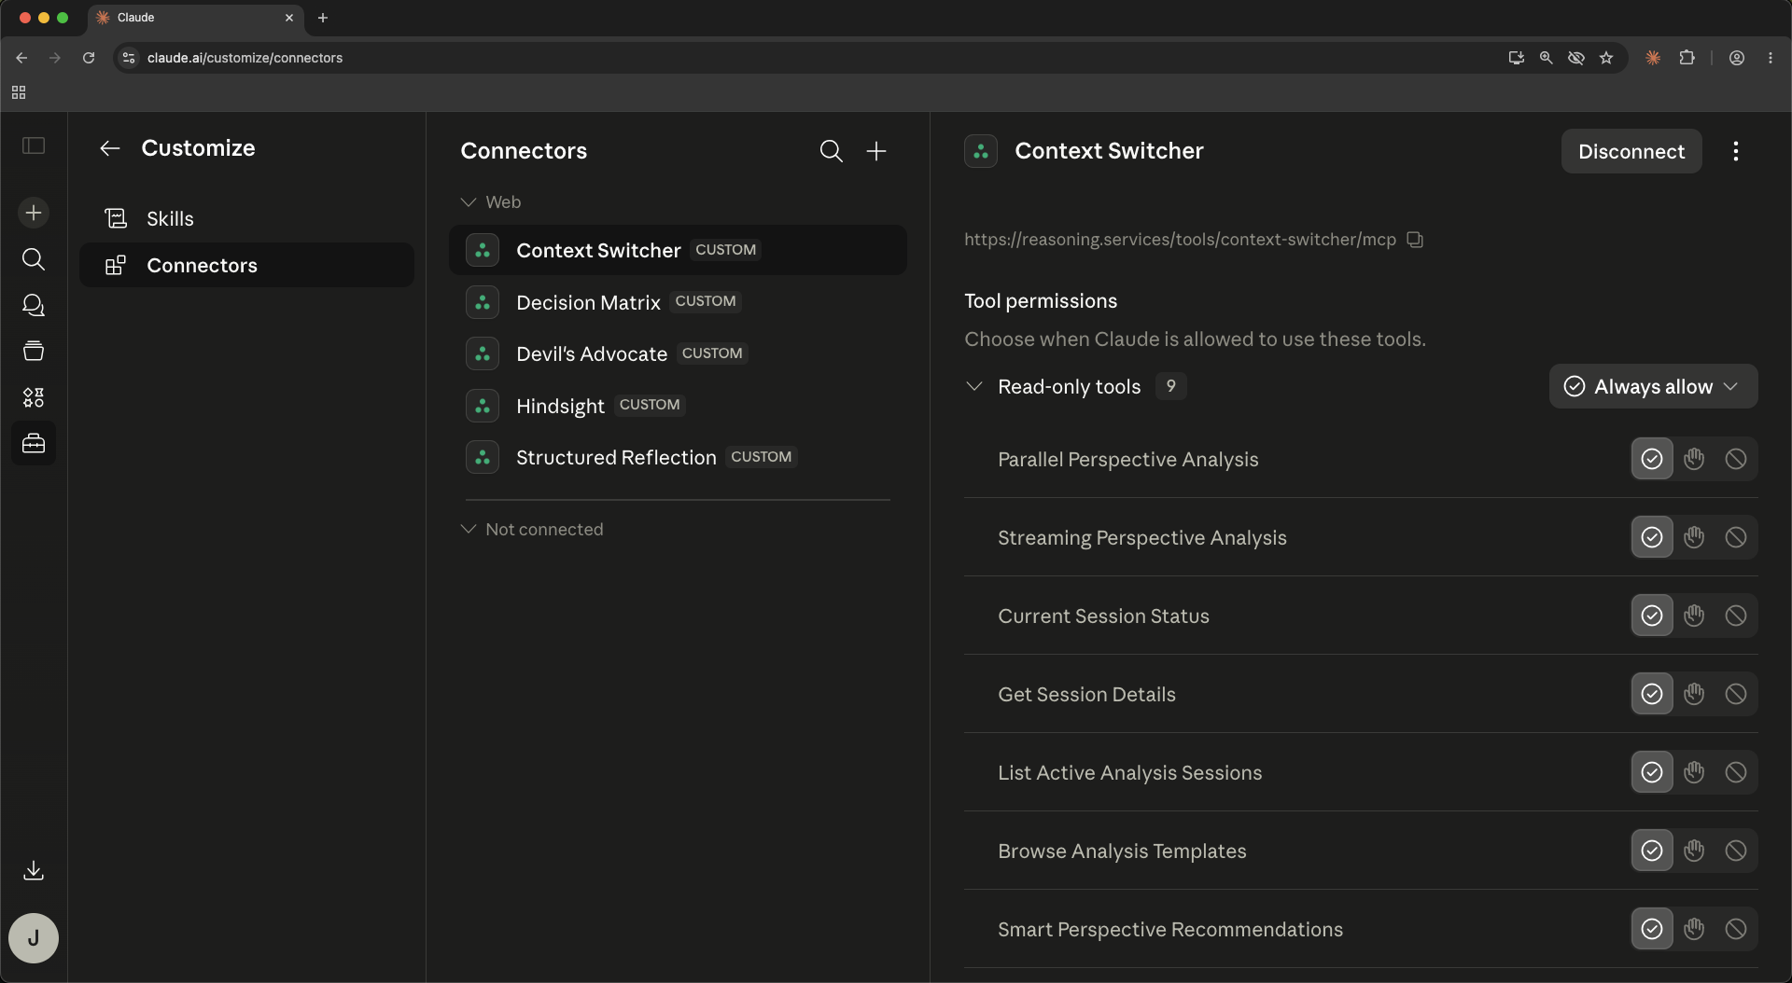The height and width of the screenshot is (983, 1792).
Task: Open a new browser tab
Action: point(323,18)
